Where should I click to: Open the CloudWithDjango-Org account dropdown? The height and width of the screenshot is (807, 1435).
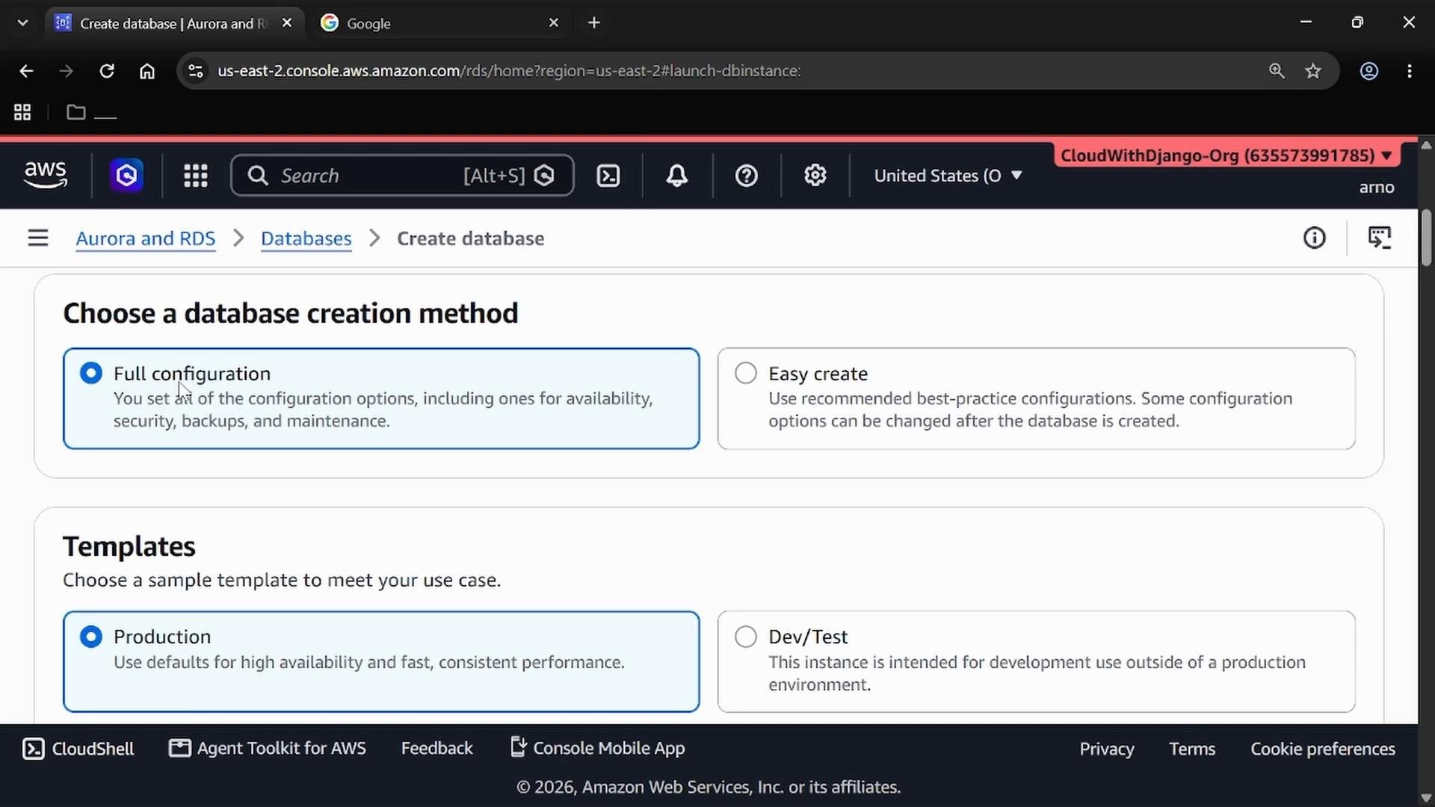[x=1226, y=155]
